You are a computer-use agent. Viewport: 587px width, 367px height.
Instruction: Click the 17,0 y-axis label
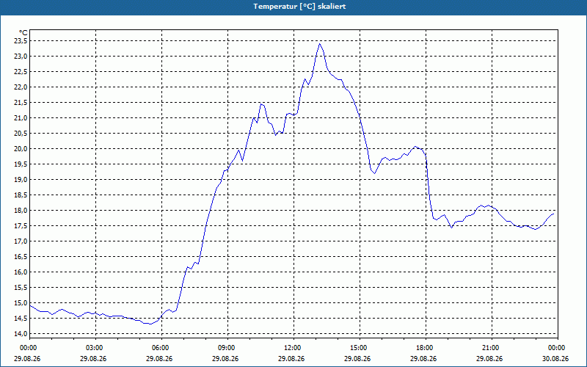[21, 241]
